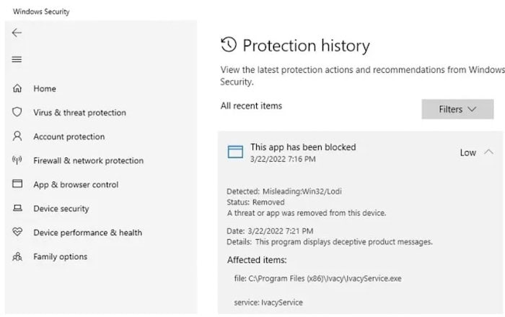Click the heart icon for Device performance
505x317 pixels.
(17, 232)
